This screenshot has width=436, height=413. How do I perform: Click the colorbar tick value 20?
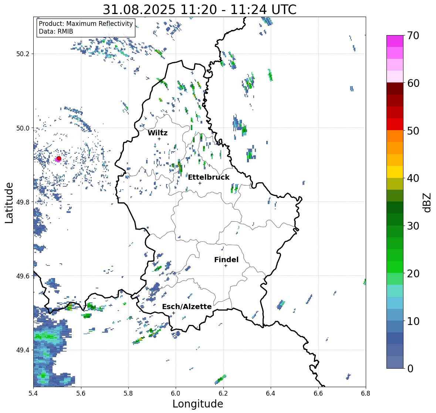click(x=413, y=274)
